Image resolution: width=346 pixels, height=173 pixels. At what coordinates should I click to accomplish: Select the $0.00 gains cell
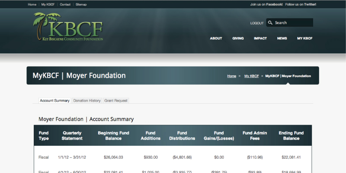tap(219, 157)
